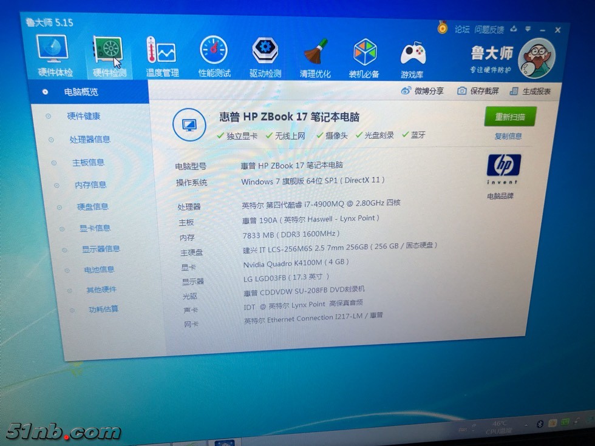Screen dimensions: 595x446
Task: Select the 硬件检测 hardware detection icon
Action: pyautogui.click(x=108, y=56)
